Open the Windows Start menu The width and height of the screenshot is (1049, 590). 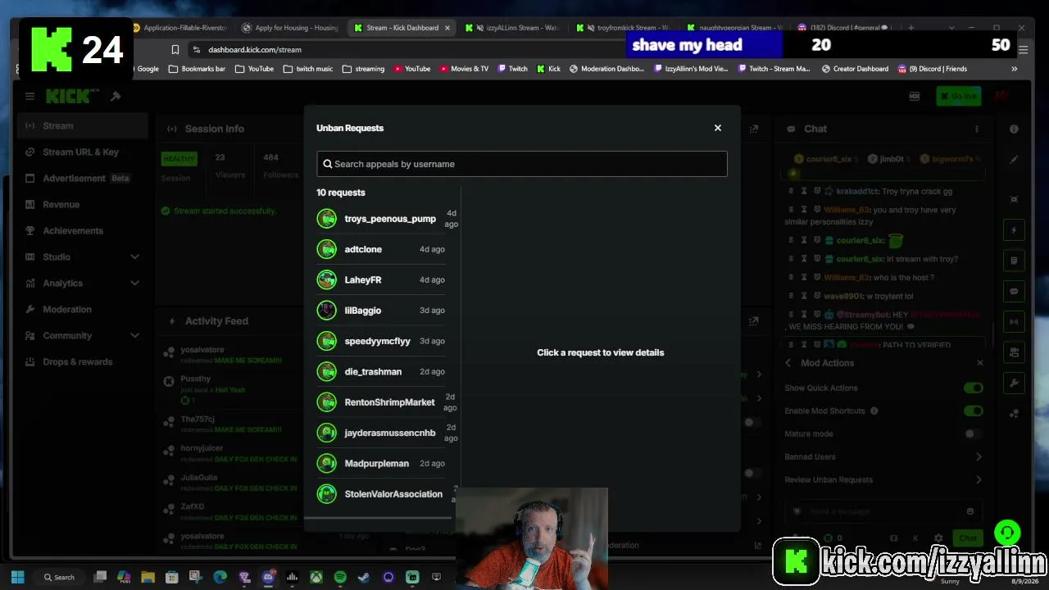coord(18,577)
